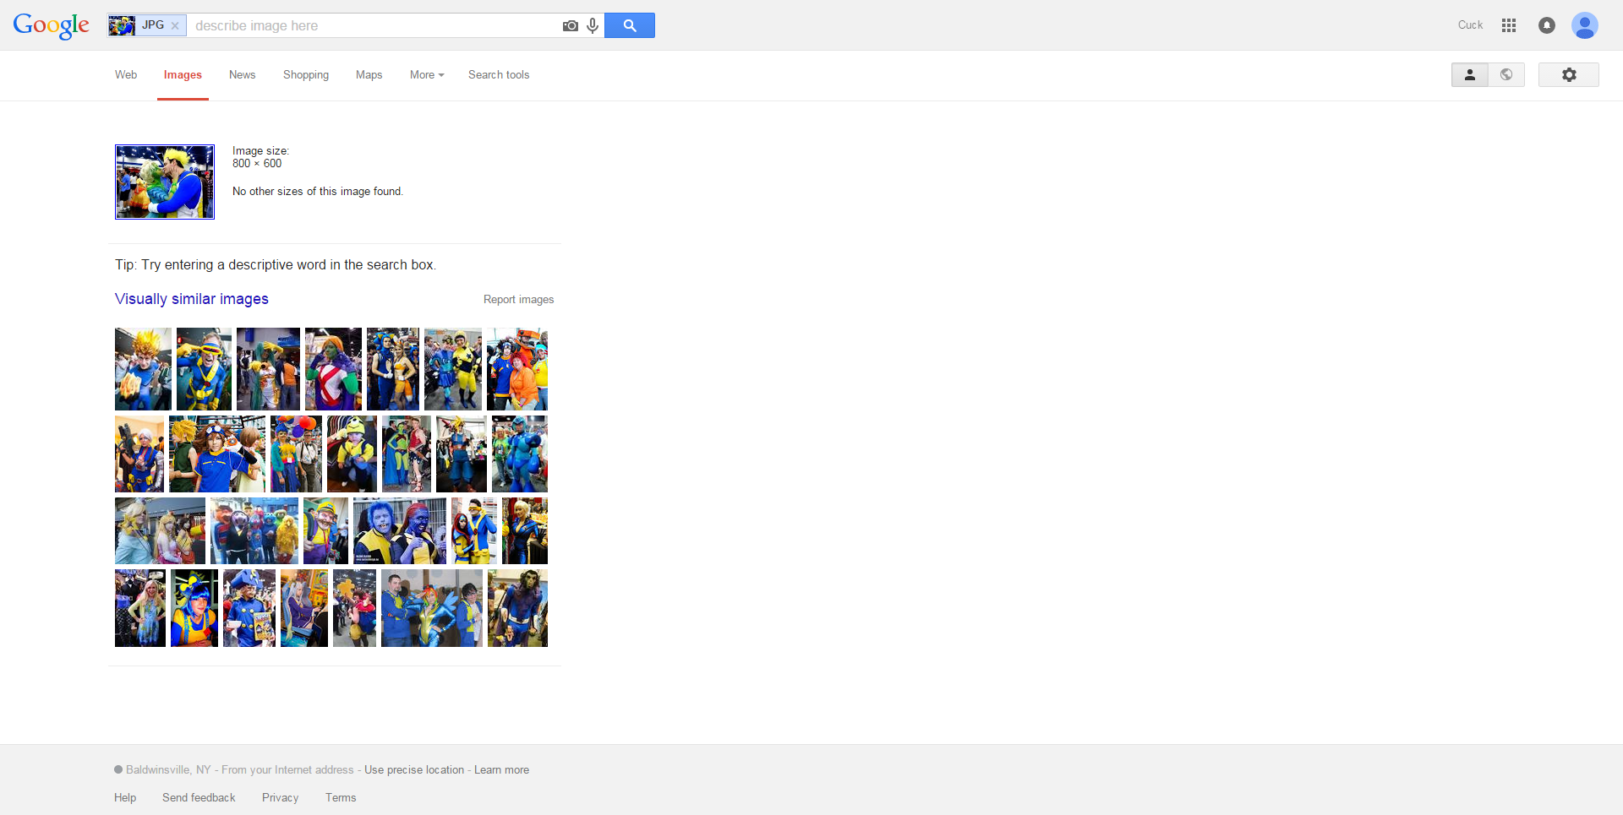Open the Google apps grid
The image size is (1623, 815).
[x=1509, y=25]
